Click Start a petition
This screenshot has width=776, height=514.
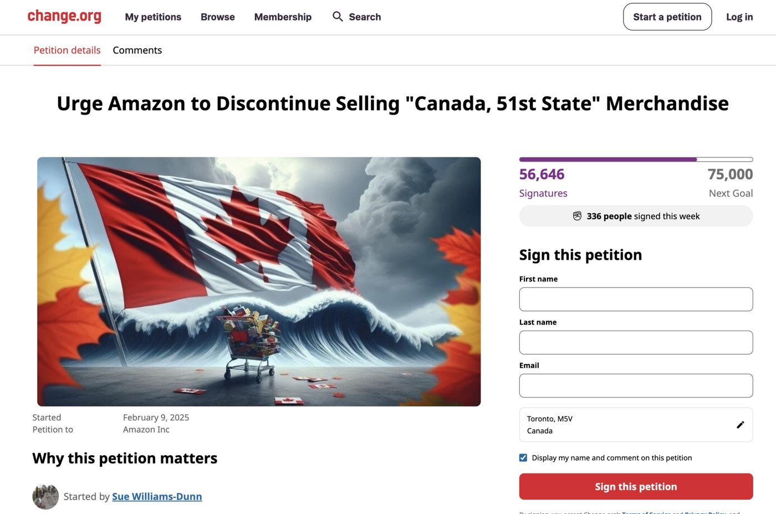click(667, 17)
